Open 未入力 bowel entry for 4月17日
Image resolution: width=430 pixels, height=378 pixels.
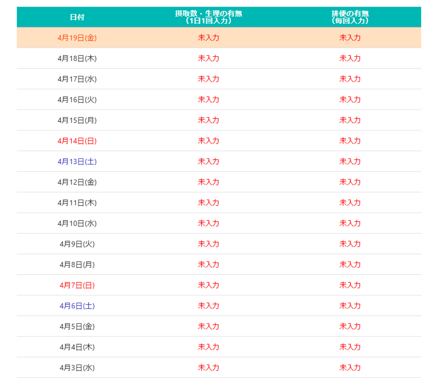pos(350,79)
